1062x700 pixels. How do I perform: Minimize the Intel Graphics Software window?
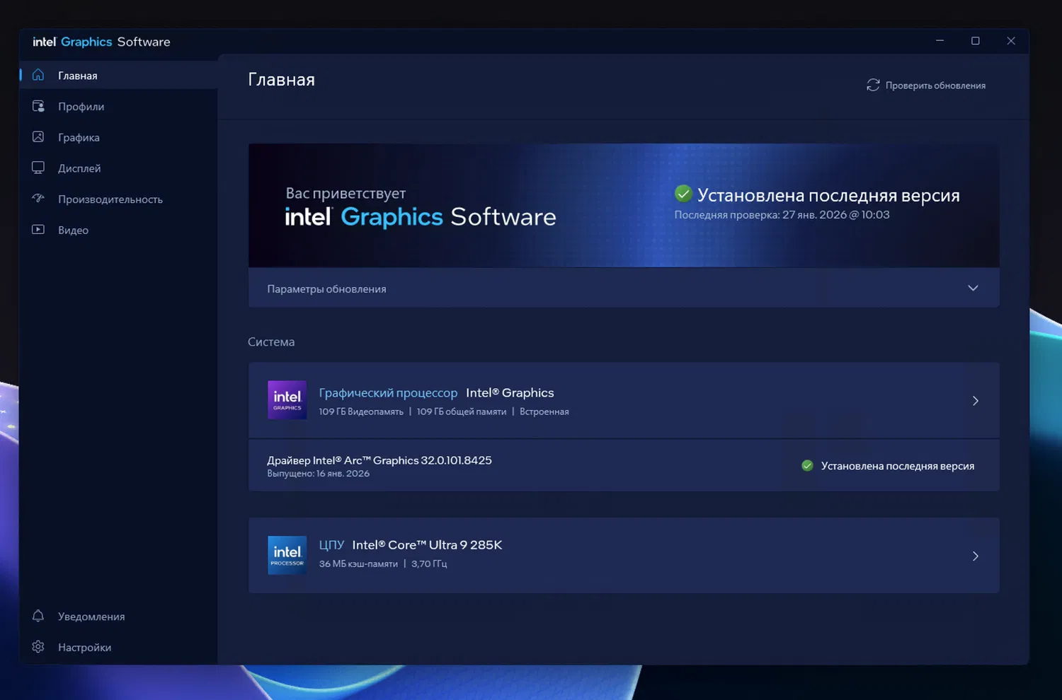(940, 41)
